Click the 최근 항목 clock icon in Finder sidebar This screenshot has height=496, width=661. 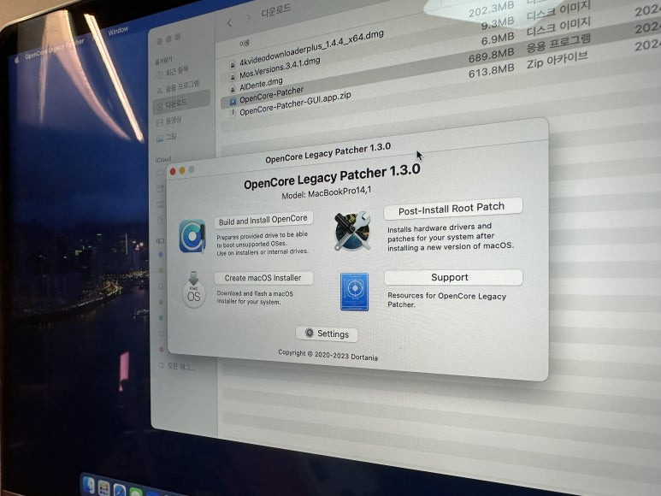(159, 74)
